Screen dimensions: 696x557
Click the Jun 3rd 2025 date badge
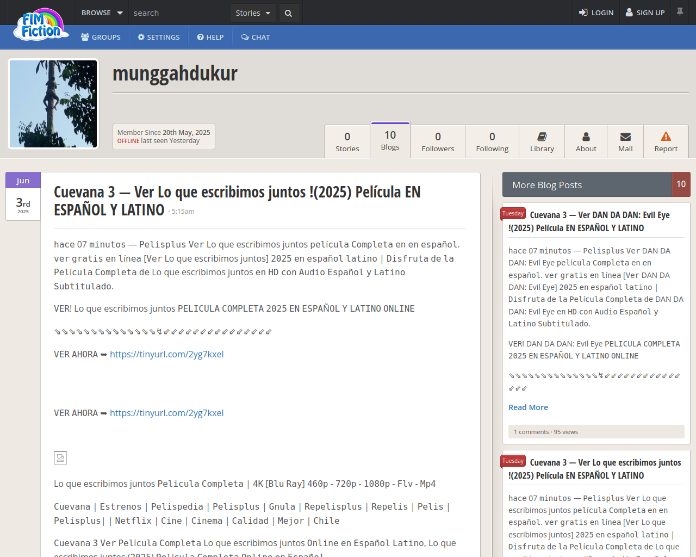click(23, 196)
